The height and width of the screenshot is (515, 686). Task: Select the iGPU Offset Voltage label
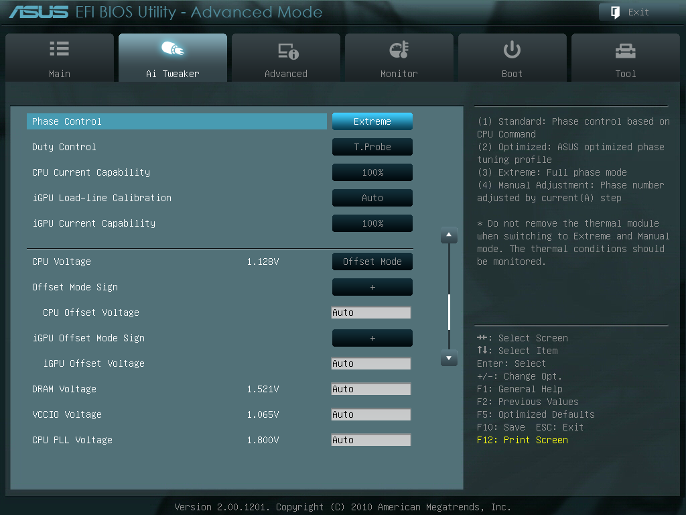94,363
